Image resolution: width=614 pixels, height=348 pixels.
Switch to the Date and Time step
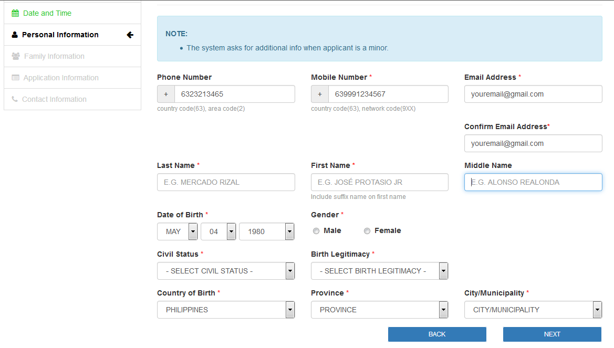tap(47, 13)
